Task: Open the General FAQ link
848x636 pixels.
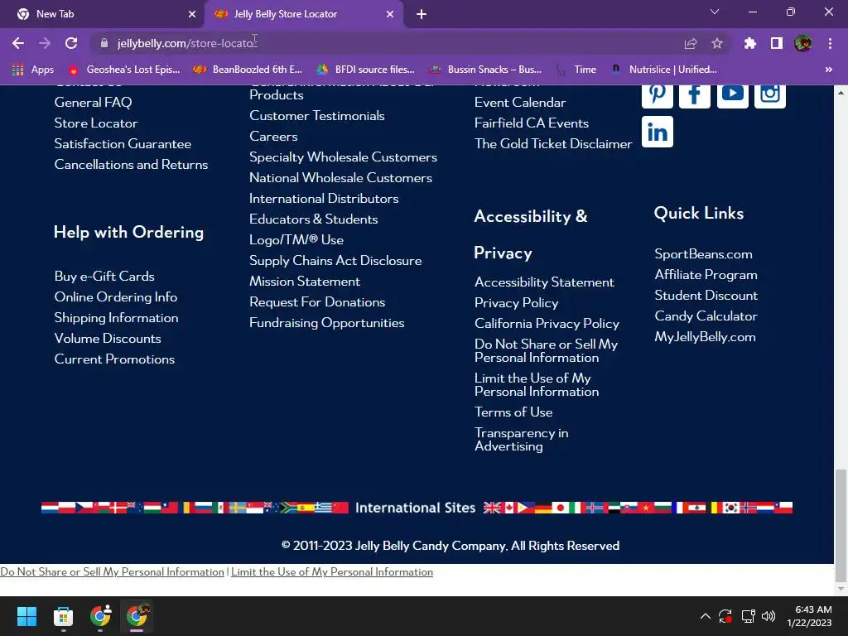Action: pyautogui.click(x=93, y=102)
